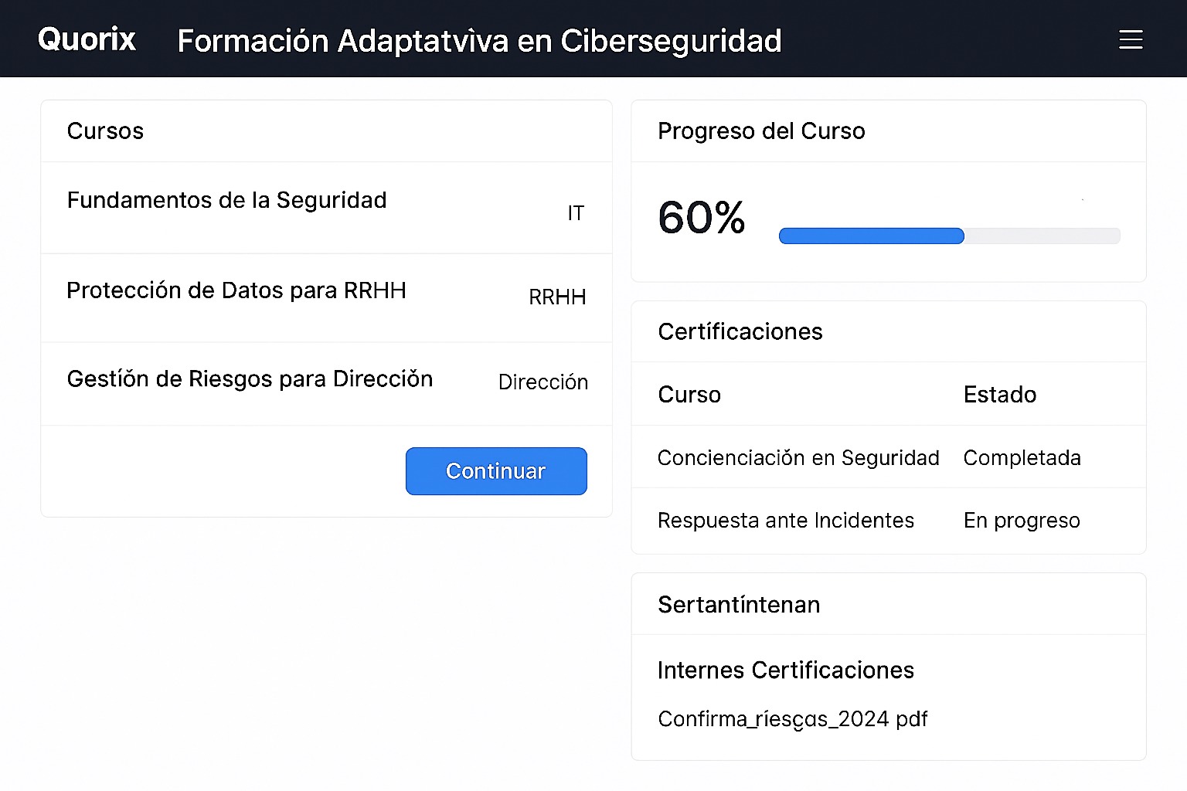Expand the Sertantíntenan section
Screen dimensions: 1187x791
tap(739, 605)
